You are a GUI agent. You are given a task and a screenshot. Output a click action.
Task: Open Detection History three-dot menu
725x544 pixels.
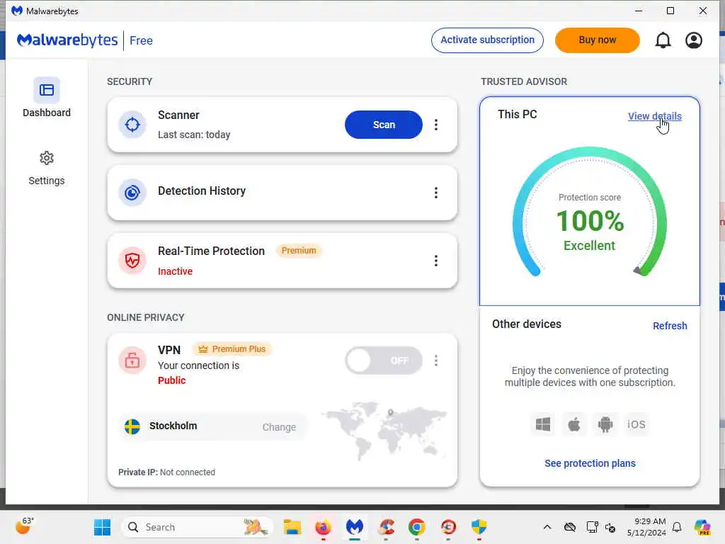click(436, 193)
